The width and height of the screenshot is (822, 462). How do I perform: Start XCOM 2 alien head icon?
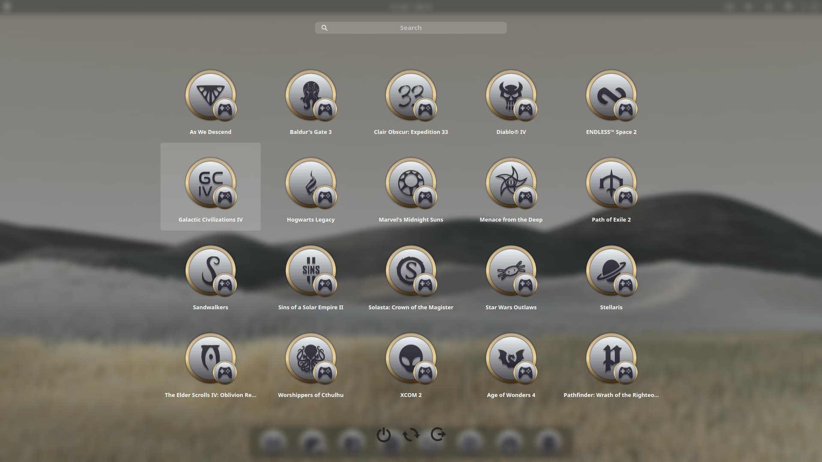(411, 359)
